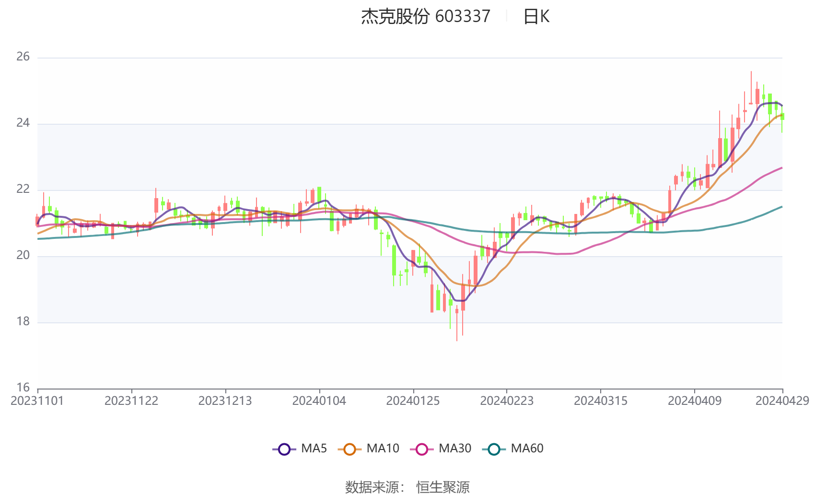Screen dimensions: 815x496
Task: Click the 20240429 date axis label
Action: 782,401
